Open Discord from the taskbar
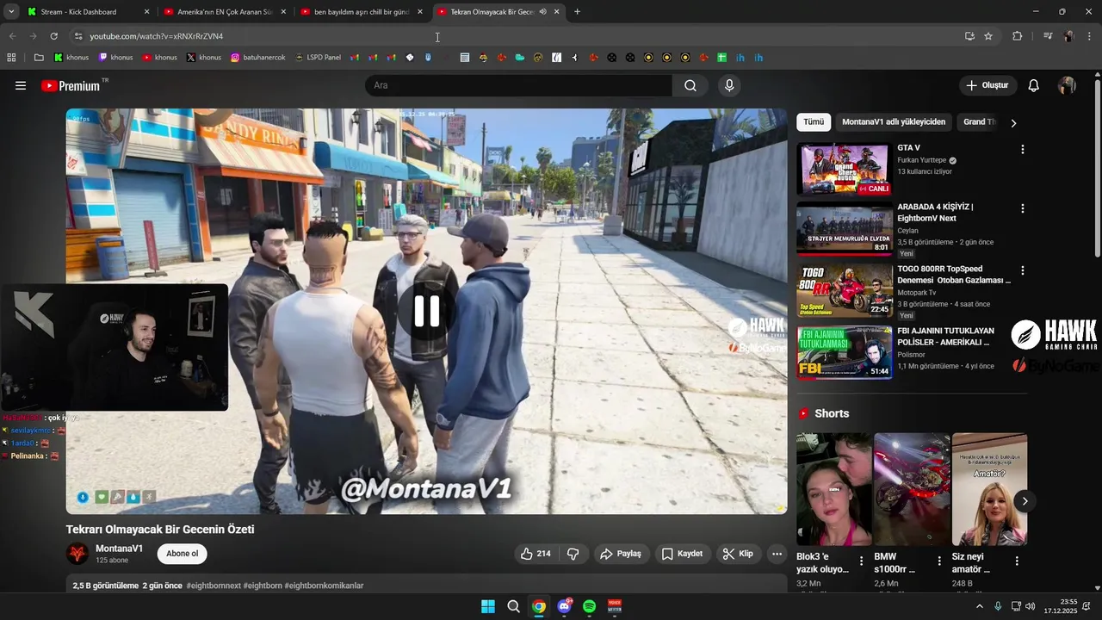The image size is (1102, 620). tap(564, 606)
